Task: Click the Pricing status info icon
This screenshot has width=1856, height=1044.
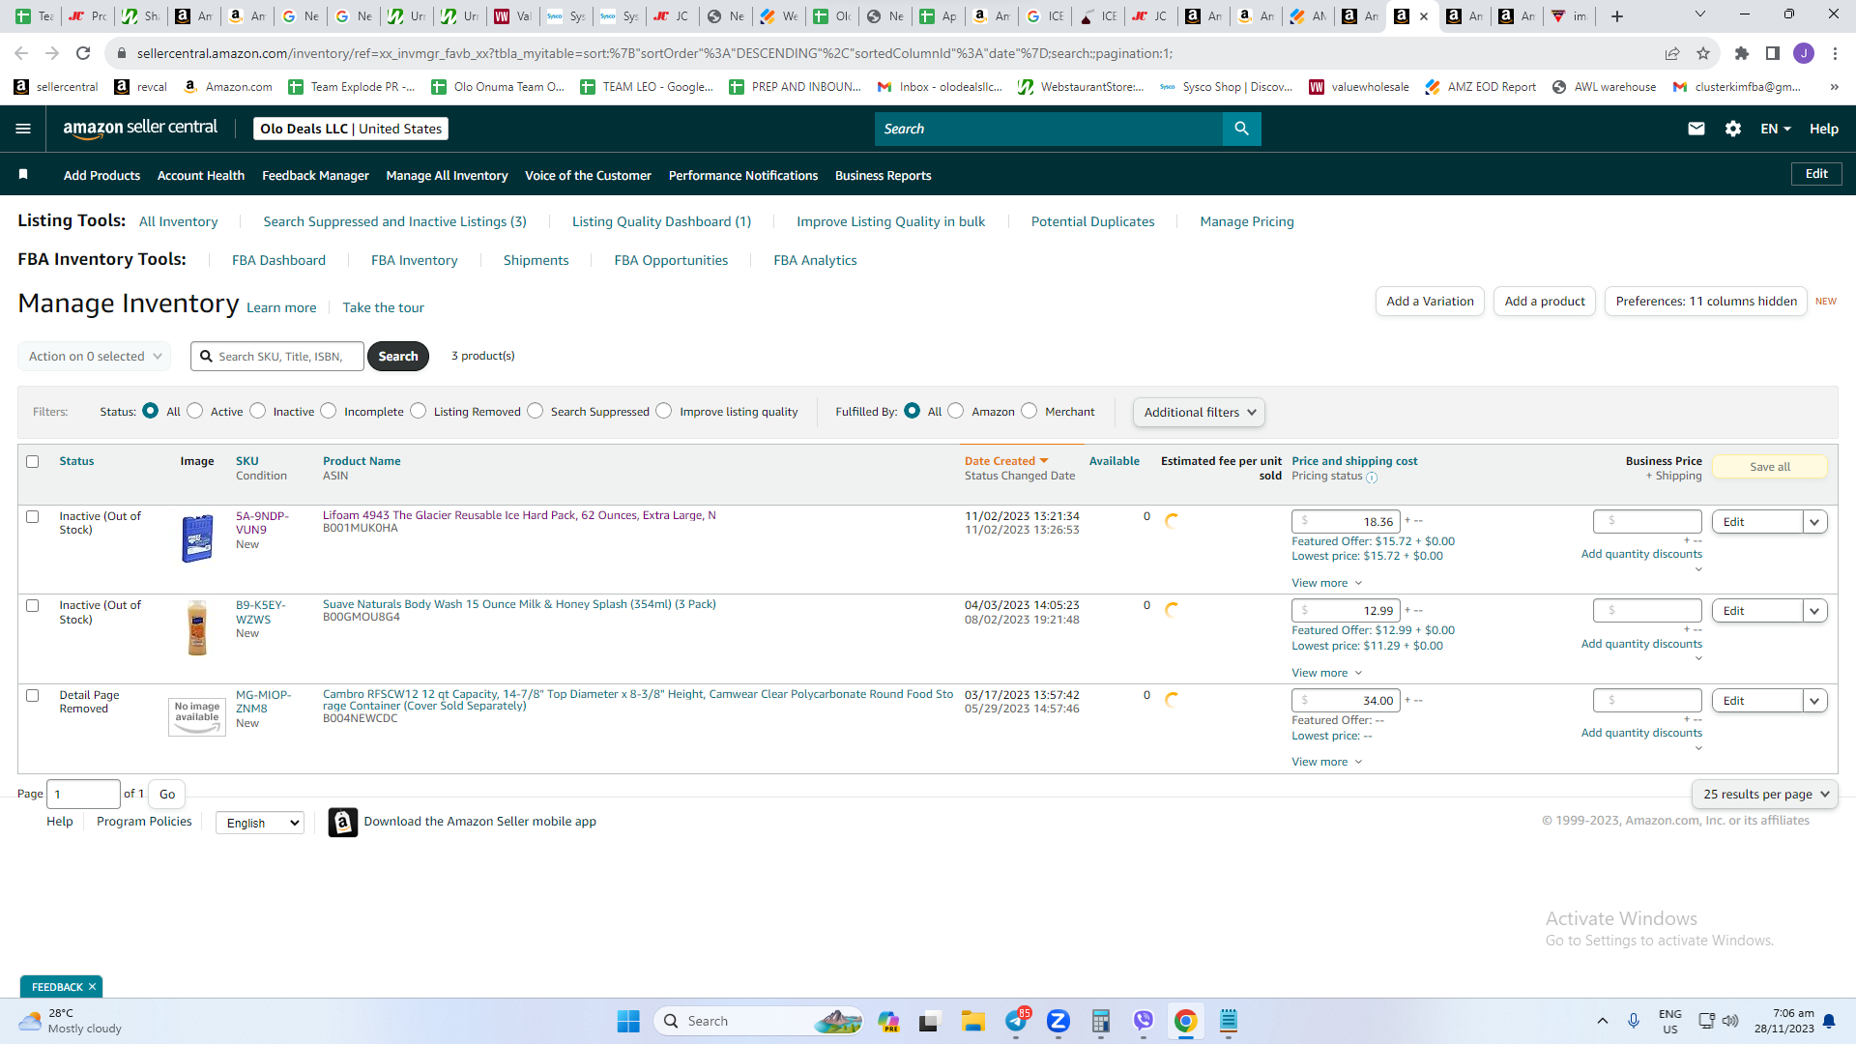Action: coord(1372,477)
